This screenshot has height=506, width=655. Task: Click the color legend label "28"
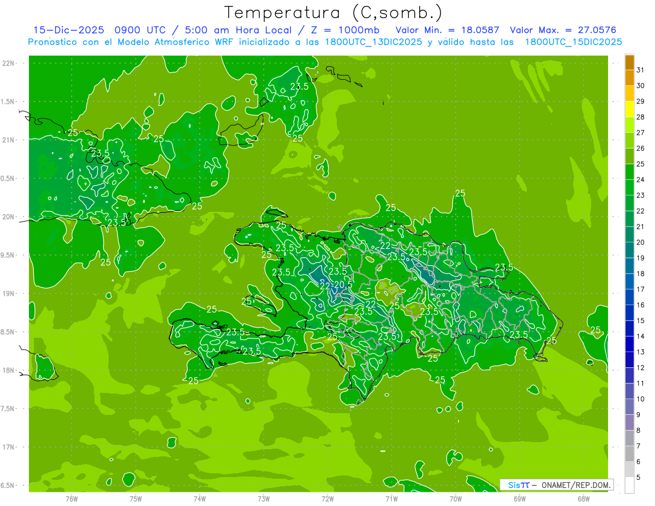tap(641, 117)
